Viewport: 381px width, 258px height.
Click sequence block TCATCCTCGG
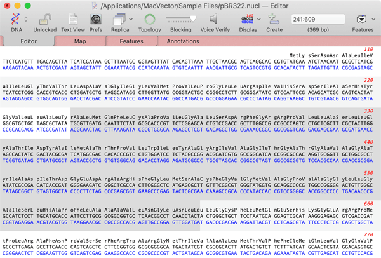18,93
